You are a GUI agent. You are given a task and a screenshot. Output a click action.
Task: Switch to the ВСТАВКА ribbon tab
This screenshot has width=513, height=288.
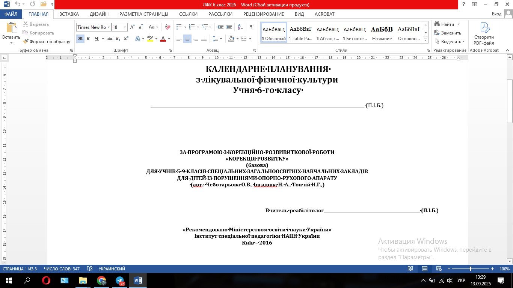(x=69, y=14)
